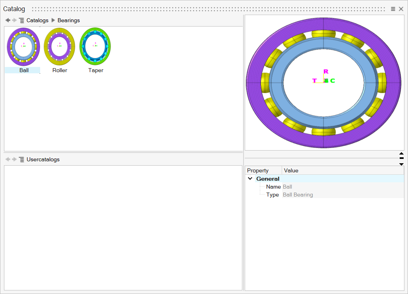408x294 pixels.
Task: Click the Name value field showing Ball
Action: (288, 187)
